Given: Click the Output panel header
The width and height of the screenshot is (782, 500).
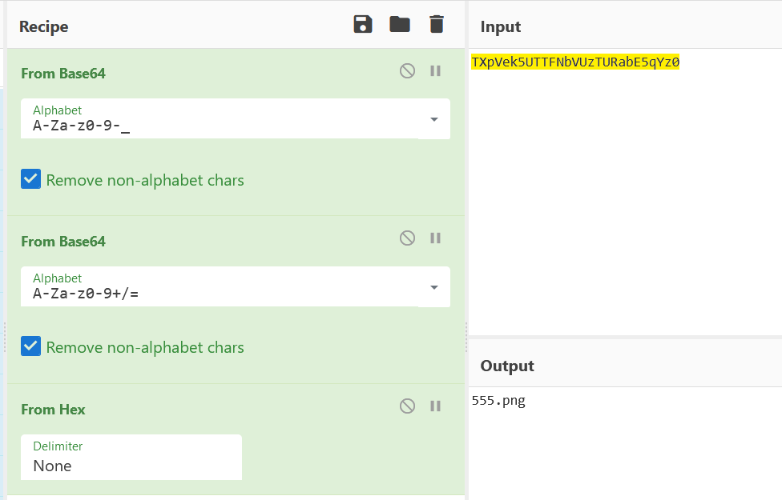Looking at the screenshot, I should (x=507, y=366).
